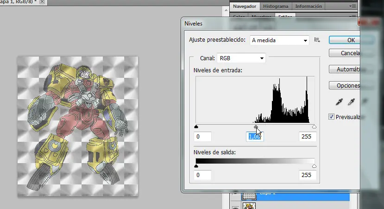
Task: Confirm levels with the OK button
Action: point(344,40)
